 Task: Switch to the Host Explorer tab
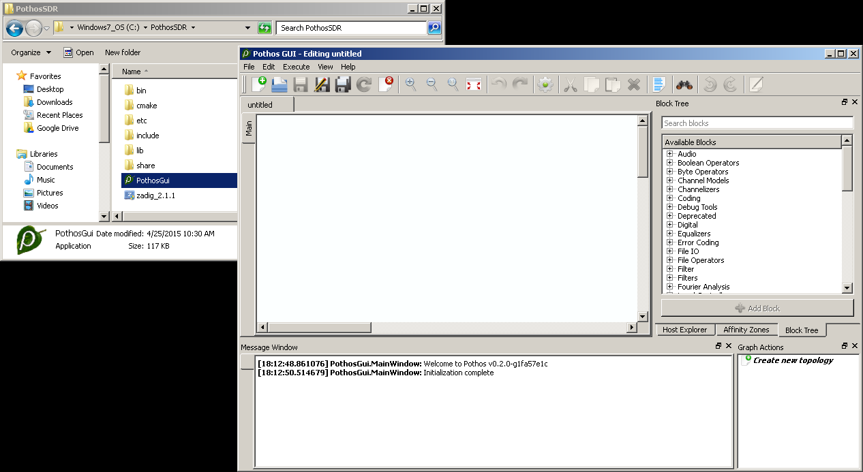pyautogui.click(x=685, y=330)
